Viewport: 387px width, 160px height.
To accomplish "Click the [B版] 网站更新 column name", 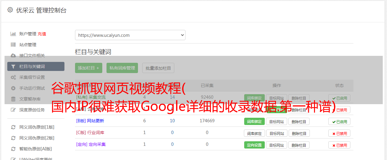I will coord(90,121).
